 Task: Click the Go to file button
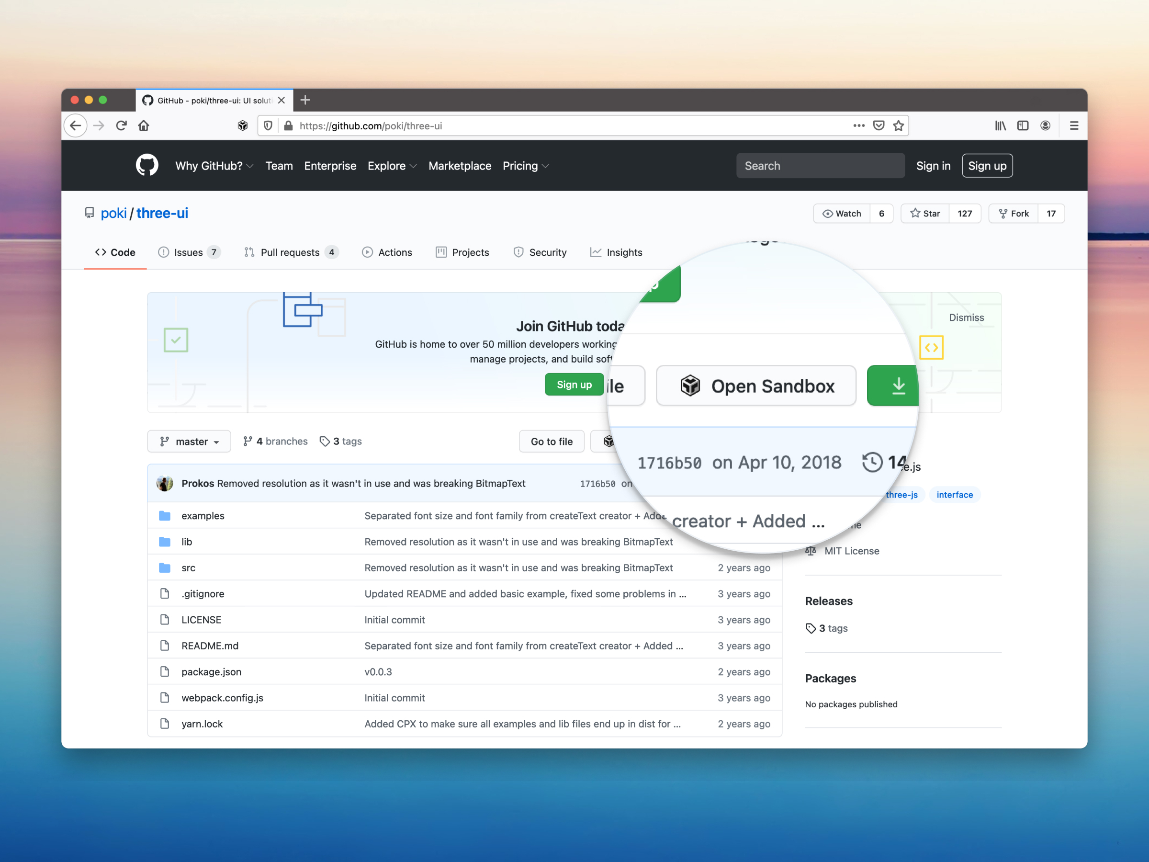point(552,441)
